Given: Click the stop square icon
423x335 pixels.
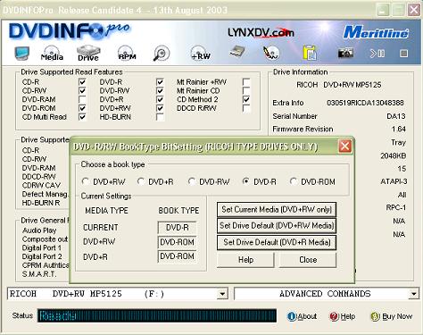Looking at the screenshot, I should [x=403, y=54].
